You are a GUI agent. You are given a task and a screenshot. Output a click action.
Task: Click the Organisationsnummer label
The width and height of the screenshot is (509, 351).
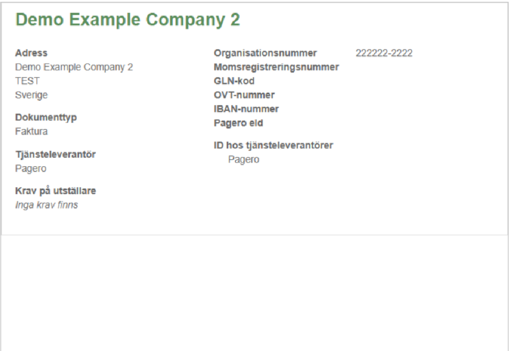(x=265, y=53)
